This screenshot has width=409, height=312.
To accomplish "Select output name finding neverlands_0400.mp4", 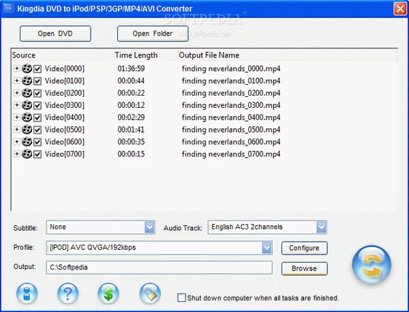I will coord(231,117).
